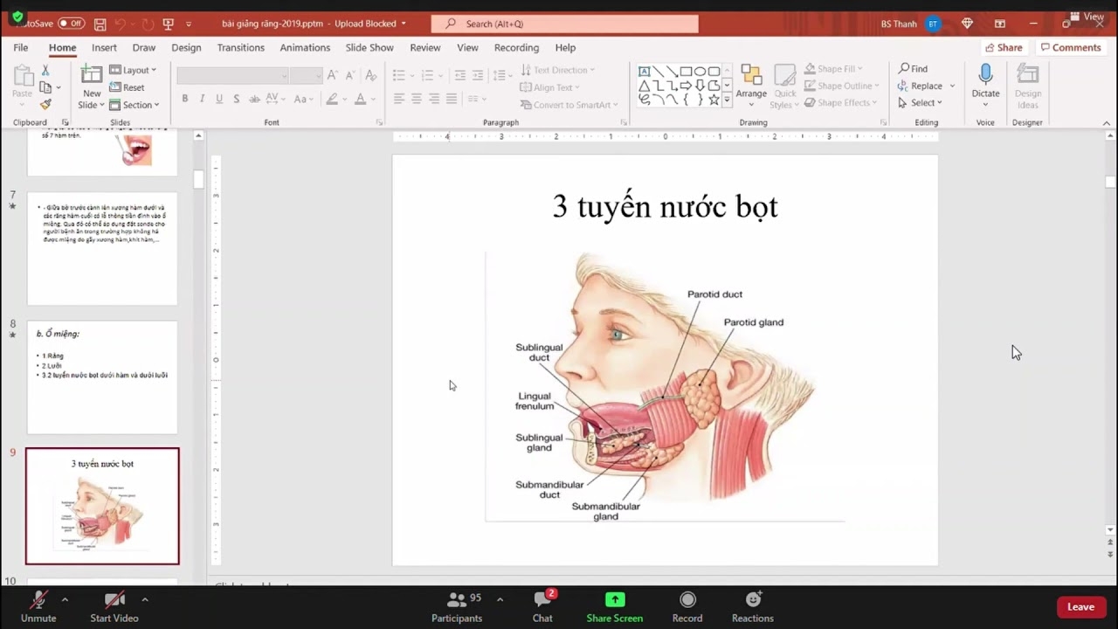Select the text box shape icon
This screenshot has width=1118, height=629.
coord(644,71)
